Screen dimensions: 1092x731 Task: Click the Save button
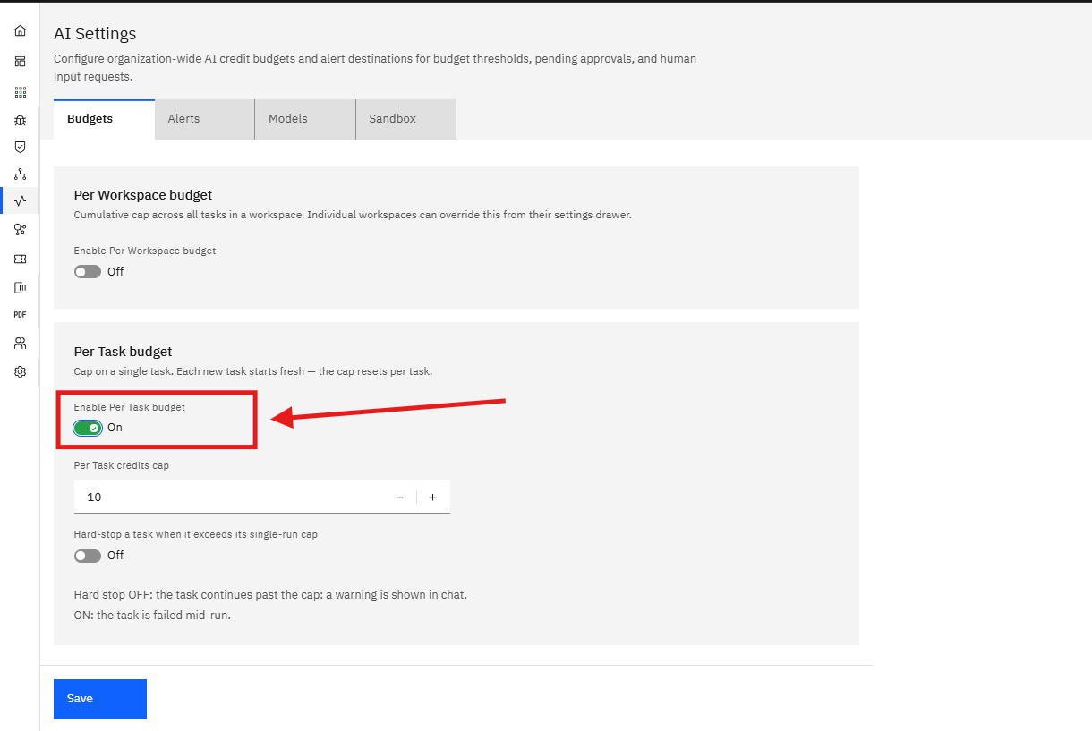[x=100, y=699]
